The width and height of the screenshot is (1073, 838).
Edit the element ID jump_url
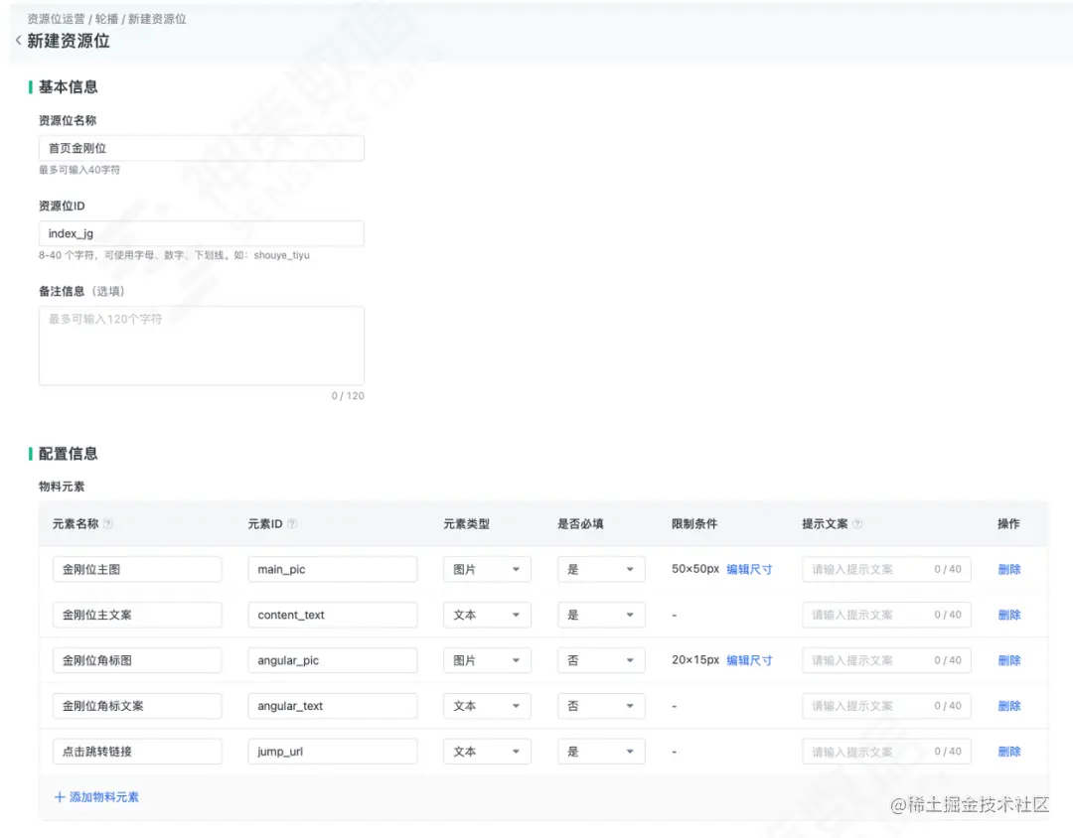tap(333, 751)
